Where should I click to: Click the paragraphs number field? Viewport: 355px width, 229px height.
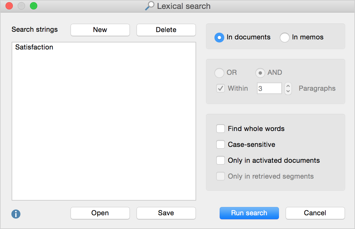point(269,89)
